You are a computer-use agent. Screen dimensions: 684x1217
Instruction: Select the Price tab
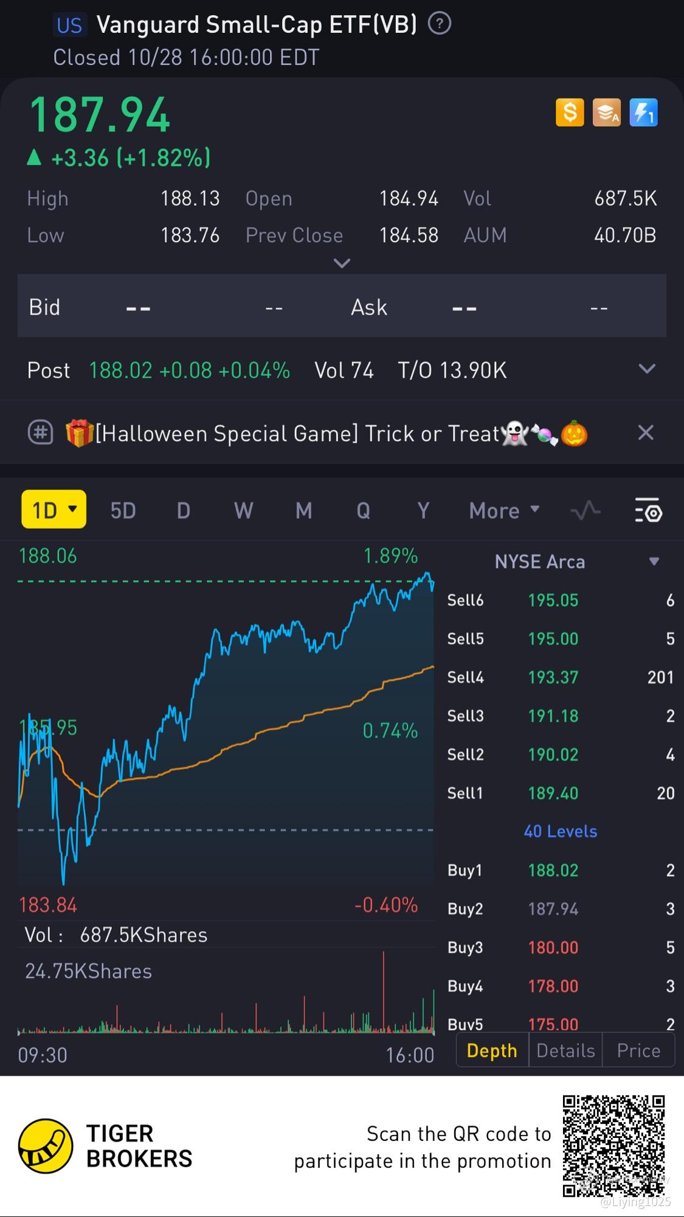(x=638, y=1050)
